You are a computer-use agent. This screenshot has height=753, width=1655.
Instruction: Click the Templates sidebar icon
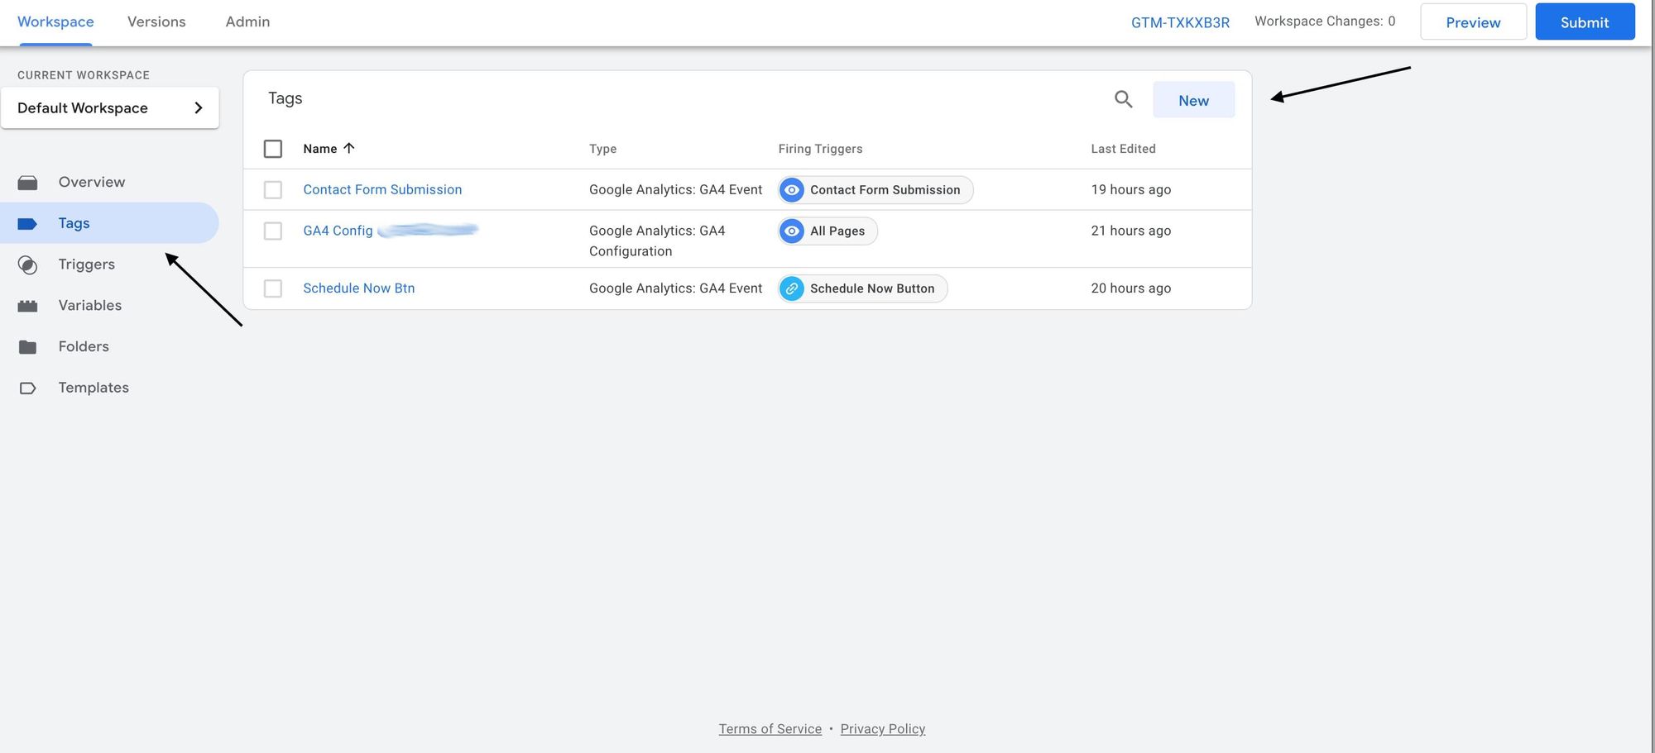point(27,388)
